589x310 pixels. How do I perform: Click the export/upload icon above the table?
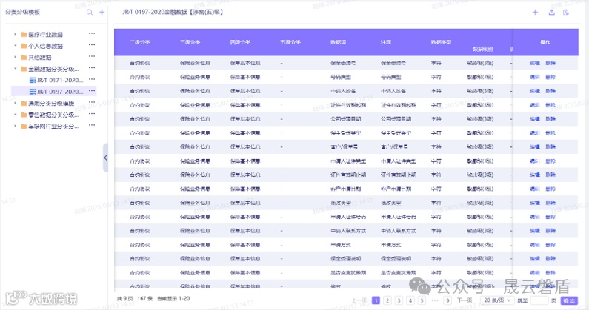(x=551, y=12)
